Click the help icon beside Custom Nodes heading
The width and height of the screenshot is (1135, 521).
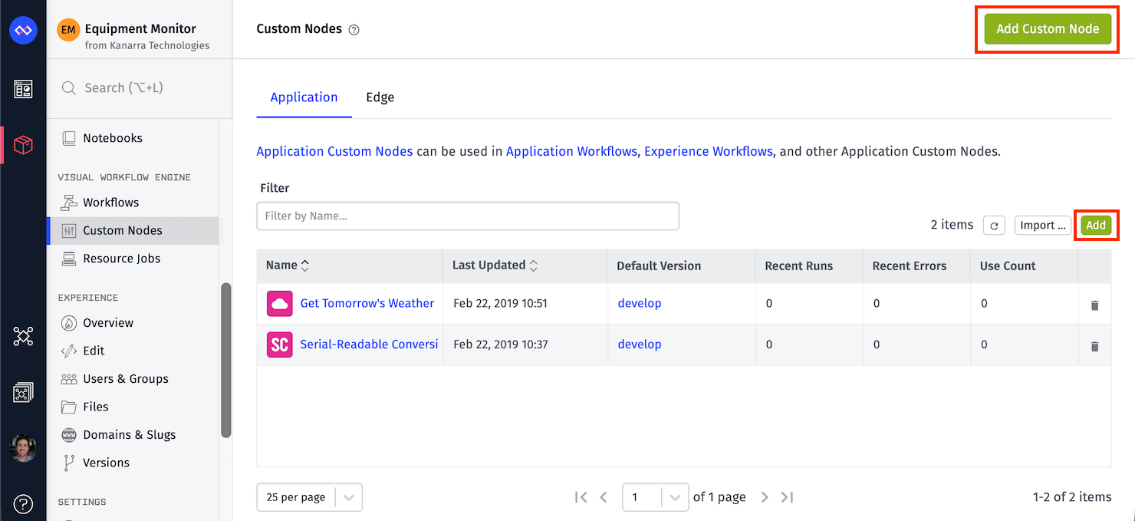(x=354, y=29)
